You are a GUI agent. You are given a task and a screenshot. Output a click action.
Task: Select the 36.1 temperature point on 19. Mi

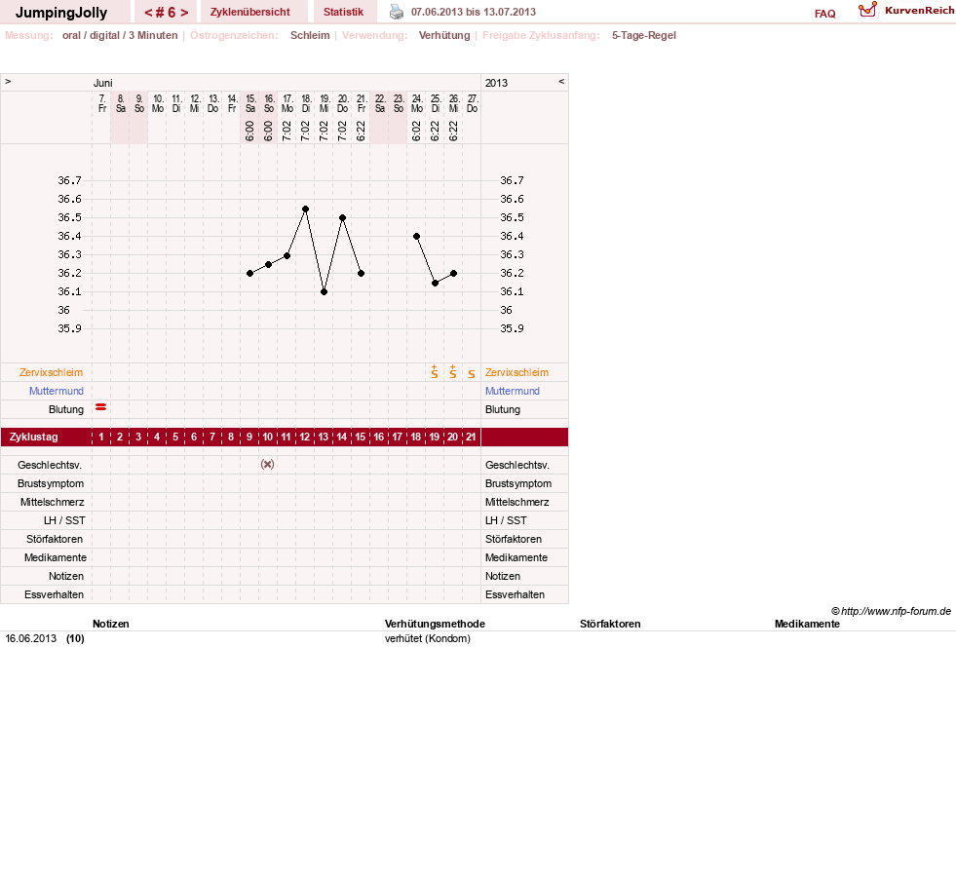point(324,292)
